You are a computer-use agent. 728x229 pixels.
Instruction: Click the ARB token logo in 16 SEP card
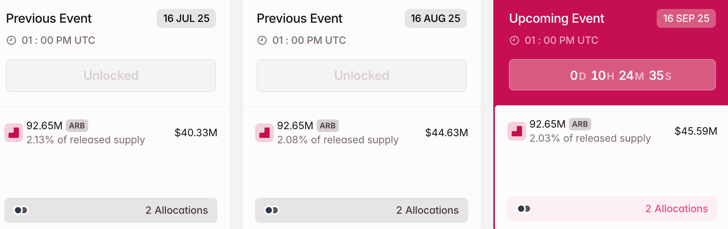click(x=517, y=131)
